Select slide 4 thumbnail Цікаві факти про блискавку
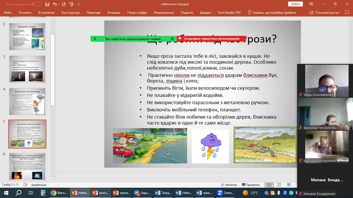This screenshot has width=353, height=198. (27, 101)
